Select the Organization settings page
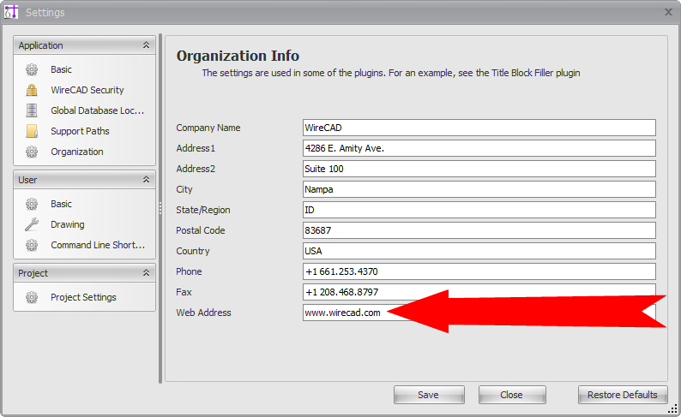This screenshot has width=681, height=417. 77,152
